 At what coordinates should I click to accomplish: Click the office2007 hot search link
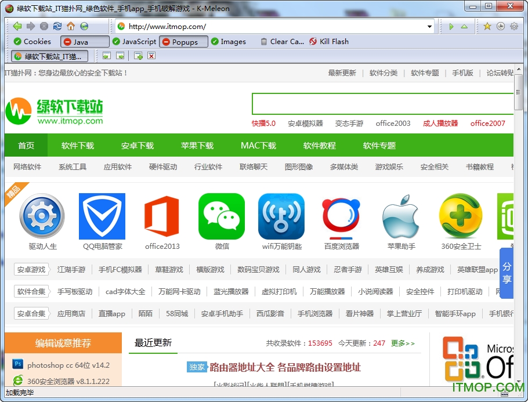coord(487,123)
